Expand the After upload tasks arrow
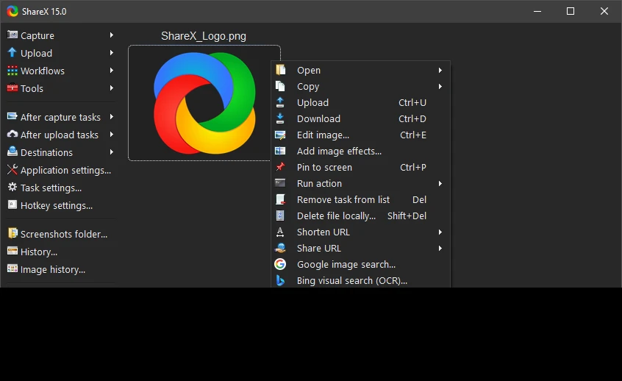The image size is (622, 381). click(112, 135)
